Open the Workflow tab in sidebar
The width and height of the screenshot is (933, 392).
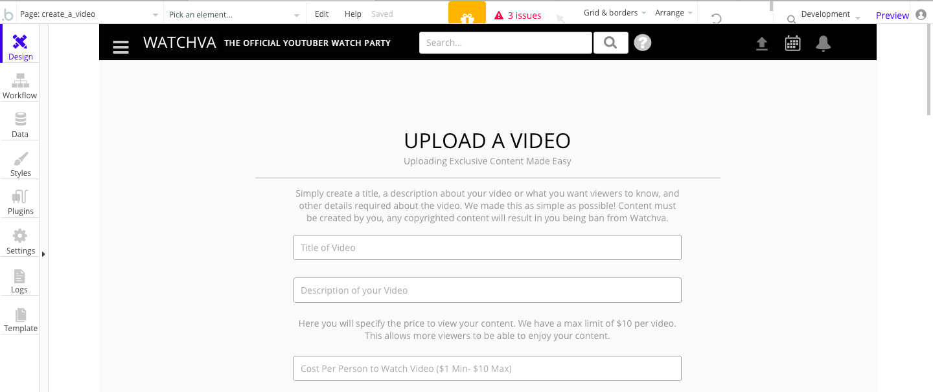(20, 86)
